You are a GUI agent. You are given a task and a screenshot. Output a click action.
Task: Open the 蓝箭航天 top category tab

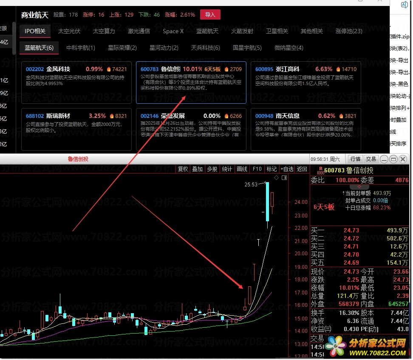click(207, 31)
